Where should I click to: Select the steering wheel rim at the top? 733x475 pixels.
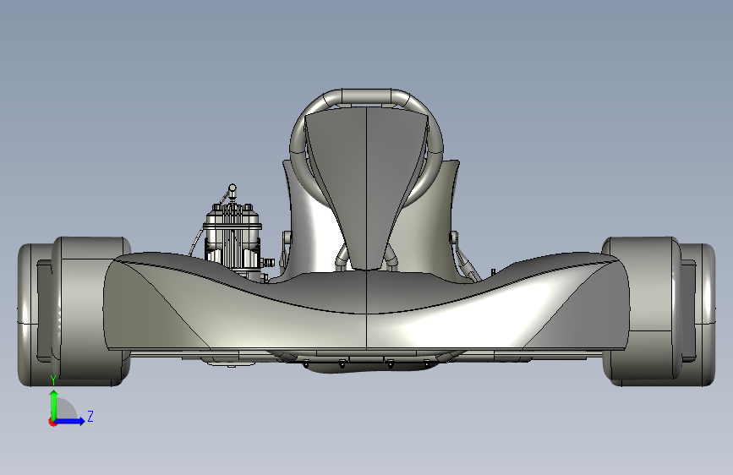[366, 96]
